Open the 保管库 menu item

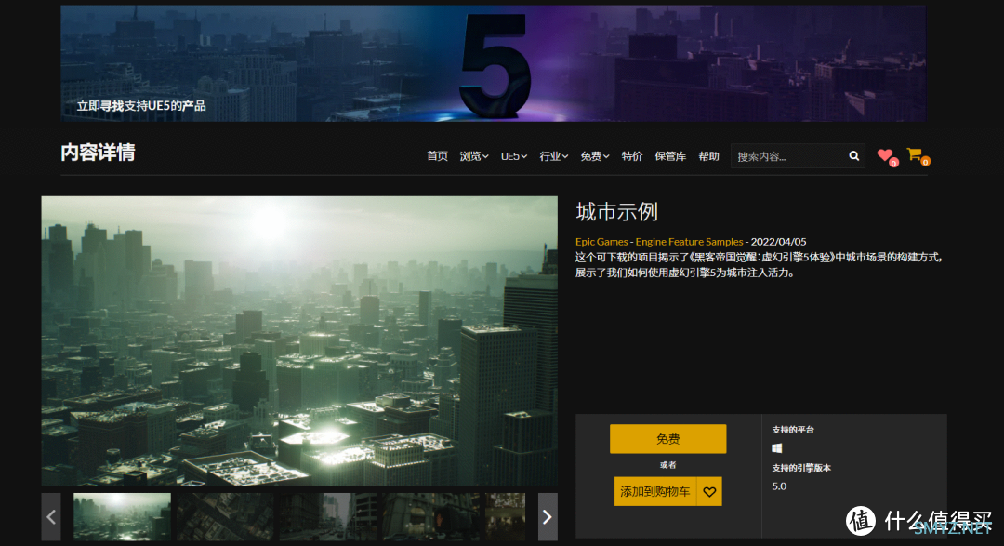pyautogui.click(x=670, y=156)
